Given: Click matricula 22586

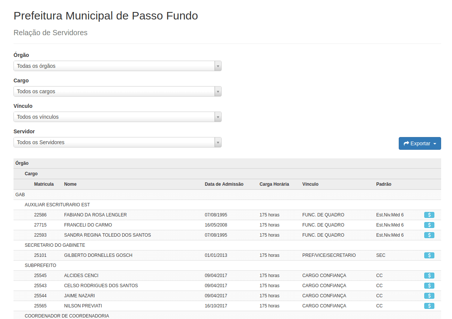Looking at the screenshot, I should [x=41, y=215].
